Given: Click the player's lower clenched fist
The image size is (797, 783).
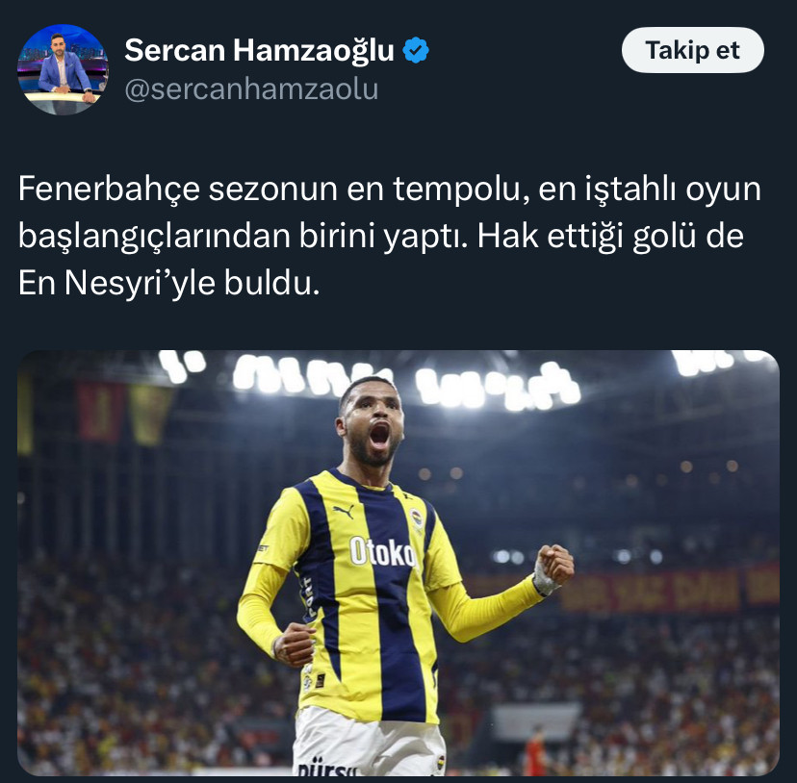Looking at the screenshot, I should pyautogui.click(x=294, y=644).
